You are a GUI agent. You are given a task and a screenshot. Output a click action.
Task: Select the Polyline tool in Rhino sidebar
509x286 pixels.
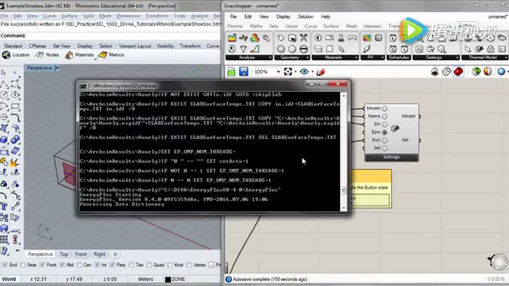coord(4,84)
